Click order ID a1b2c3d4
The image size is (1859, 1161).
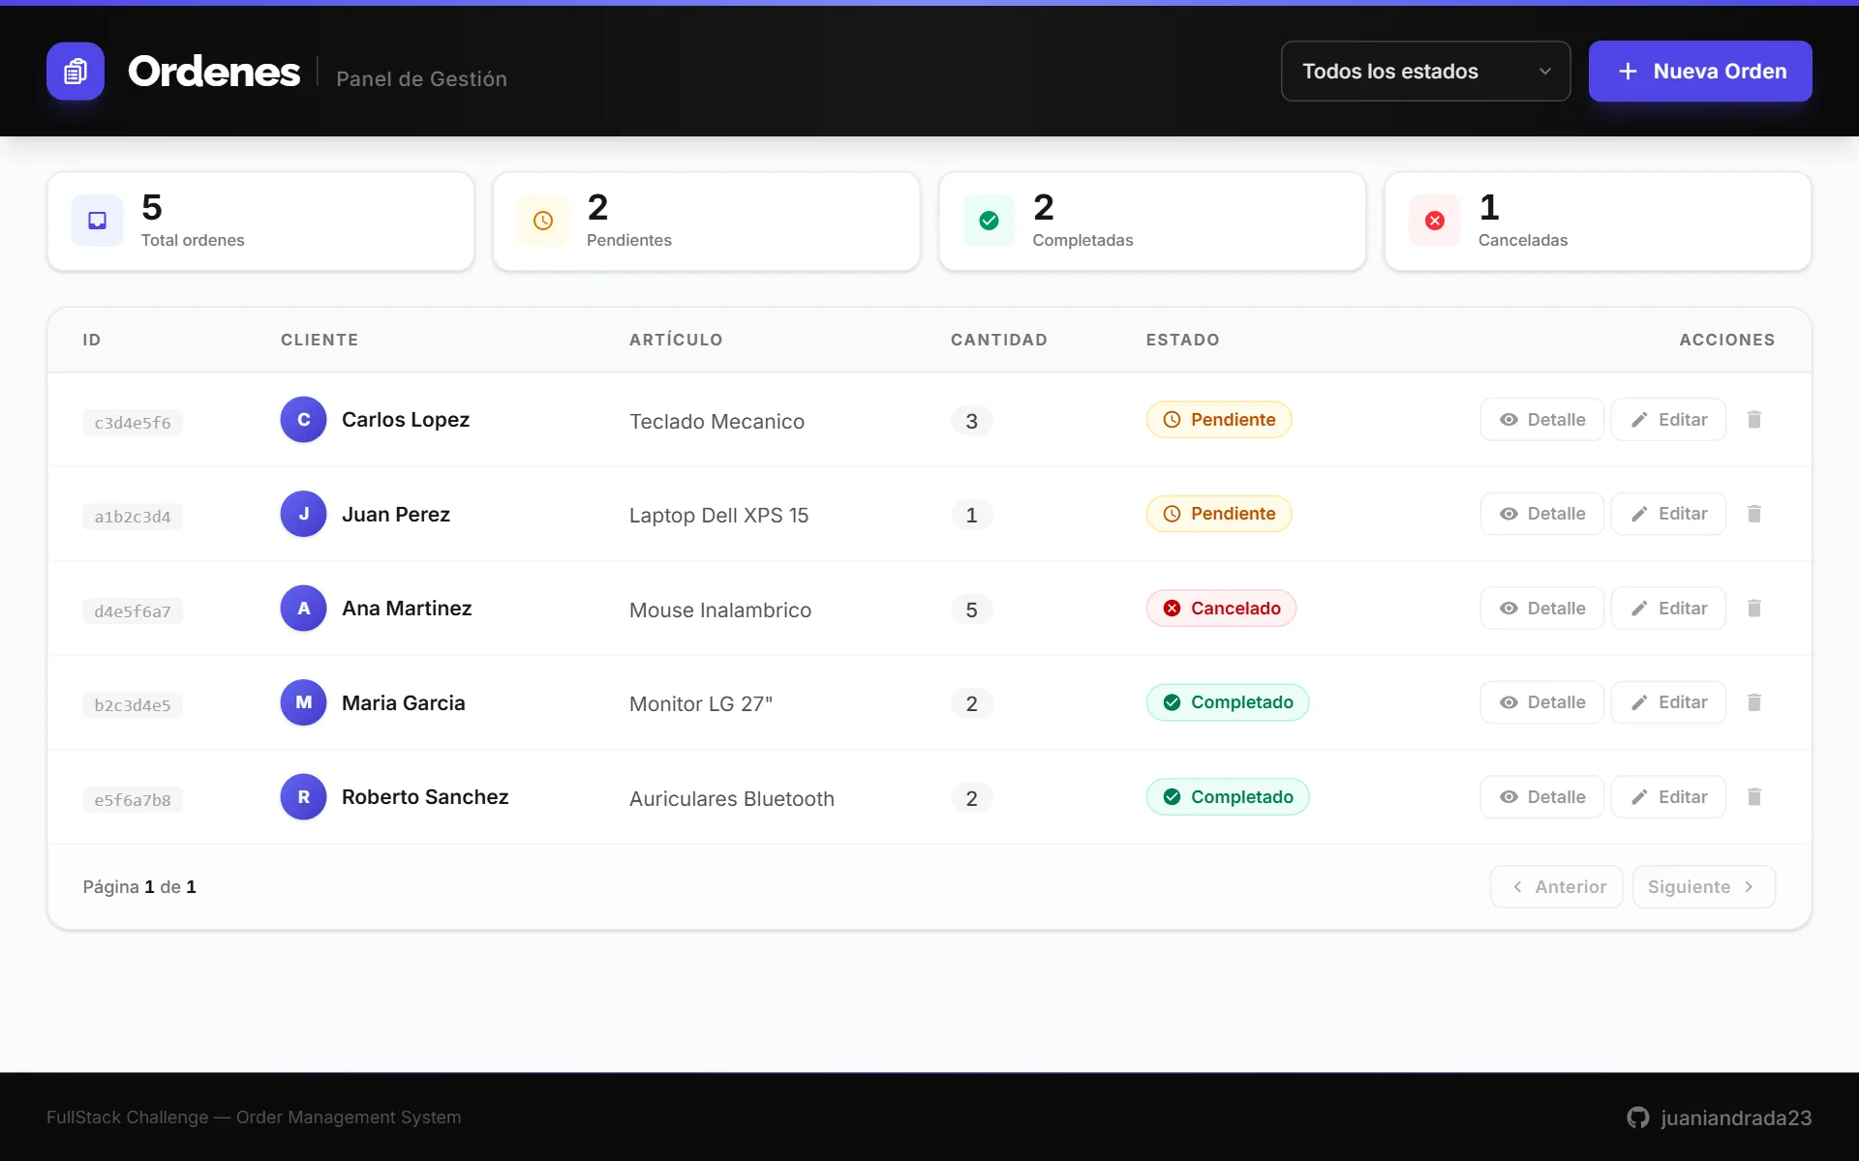click(133, 517)
